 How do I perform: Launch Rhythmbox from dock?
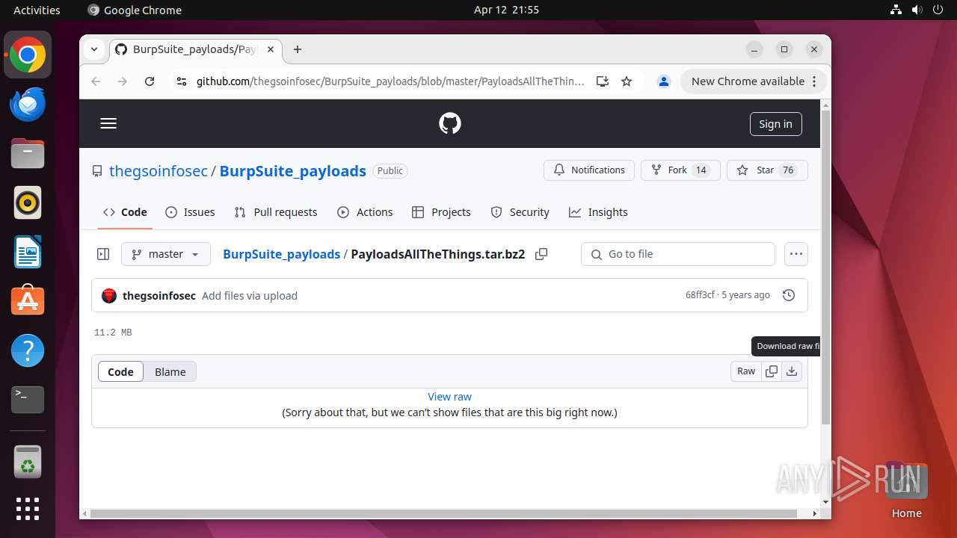(28, 202)
